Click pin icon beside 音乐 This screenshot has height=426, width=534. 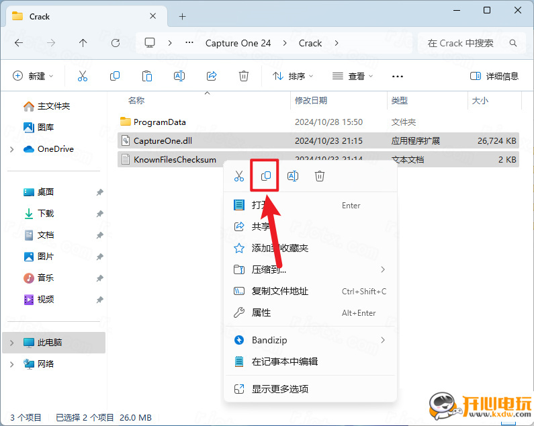[x=99, y=278]
